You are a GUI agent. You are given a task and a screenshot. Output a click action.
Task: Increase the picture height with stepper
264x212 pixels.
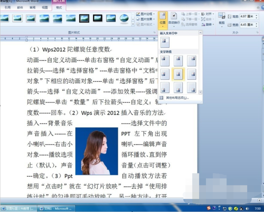click(x=257, y=15)
